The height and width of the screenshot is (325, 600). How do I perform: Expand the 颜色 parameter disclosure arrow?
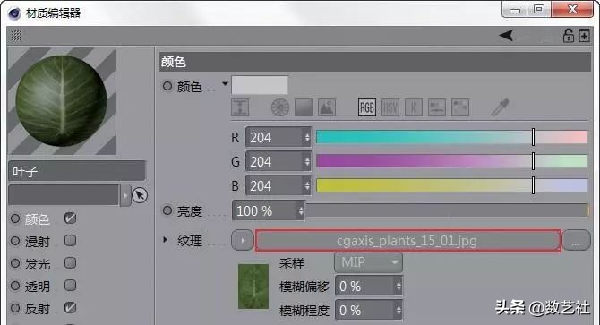(225, 83)
